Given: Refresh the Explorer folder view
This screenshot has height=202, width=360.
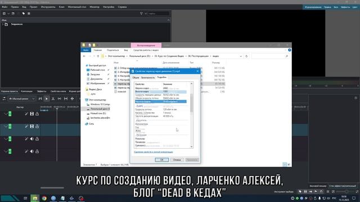Looking at the screenshot, I should [x=246, y=56].
